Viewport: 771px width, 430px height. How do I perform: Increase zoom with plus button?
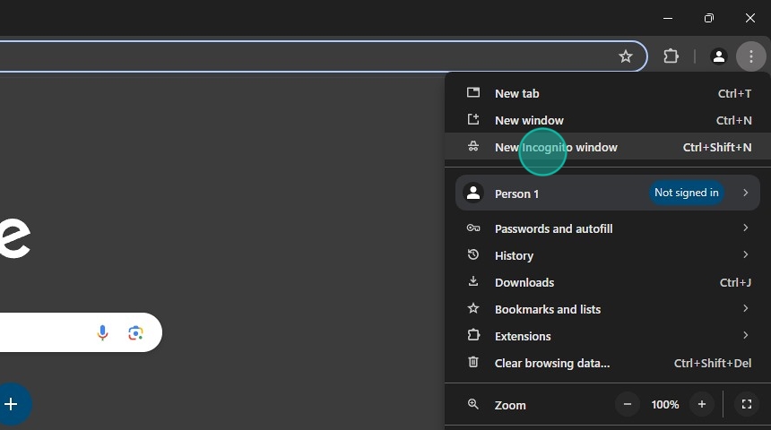[x=702, y=404]
